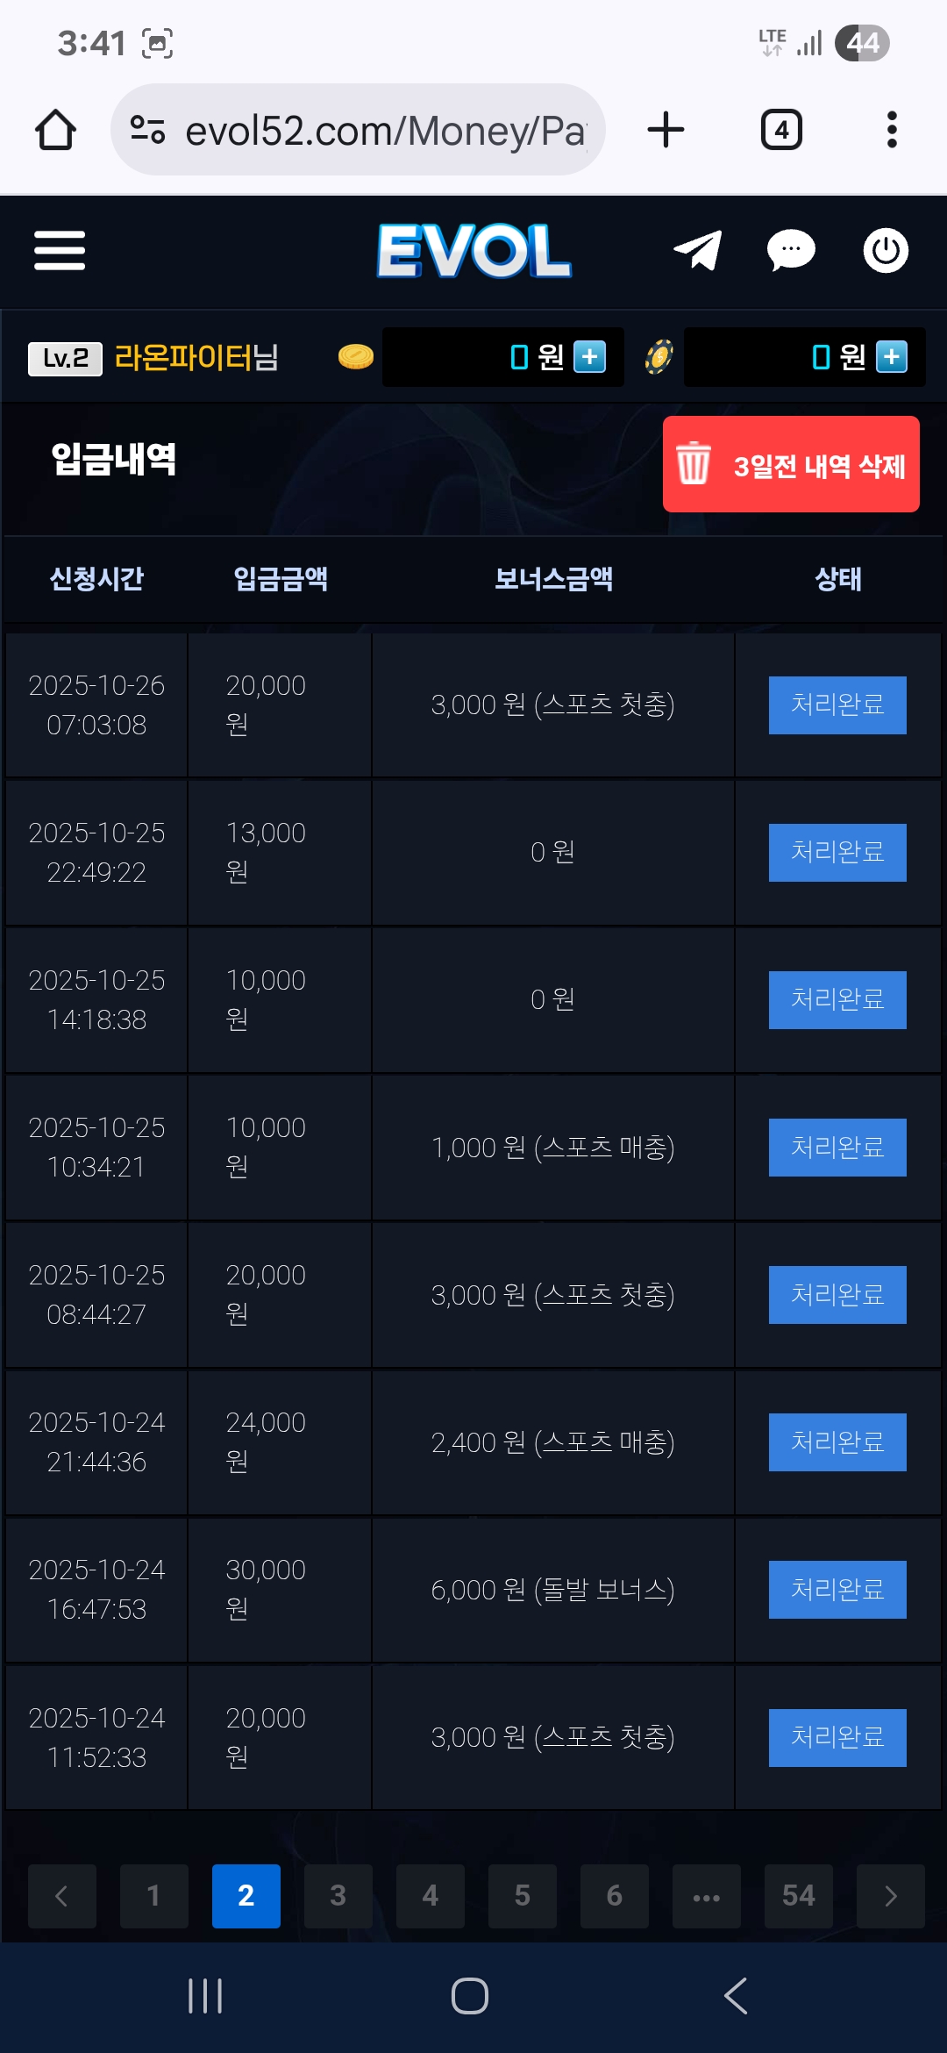Select page 1 in pagination
947x2053 pixels.
(x=154, y=1896)
